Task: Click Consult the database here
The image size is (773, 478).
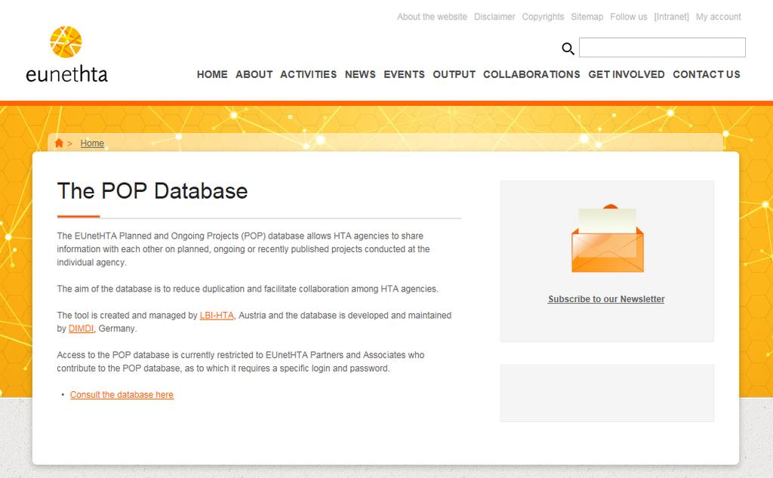Action: coord(122,395)
